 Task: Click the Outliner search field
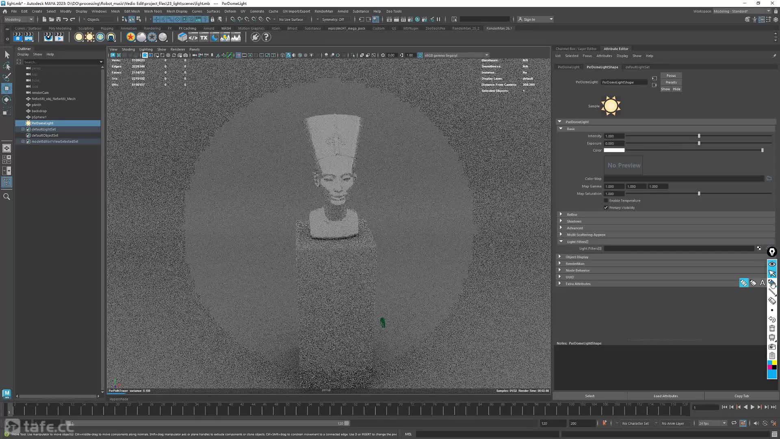61,62
